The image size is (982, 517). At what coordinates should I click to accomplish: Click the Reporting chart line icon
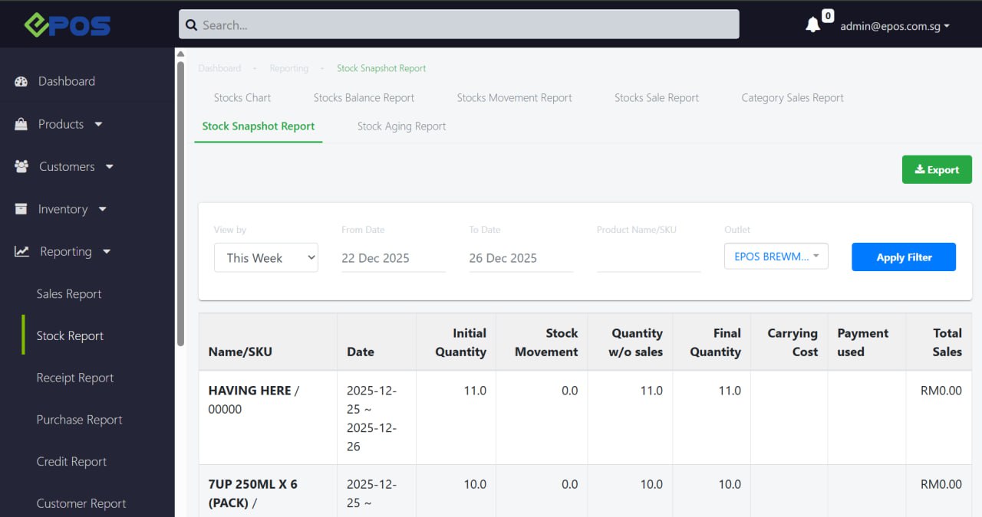[21, 251]
